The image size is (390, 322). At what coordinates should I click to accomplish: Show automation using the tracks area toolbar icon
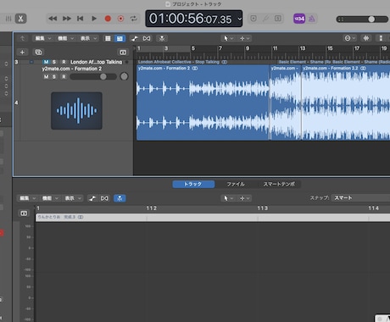click(135, 38)
